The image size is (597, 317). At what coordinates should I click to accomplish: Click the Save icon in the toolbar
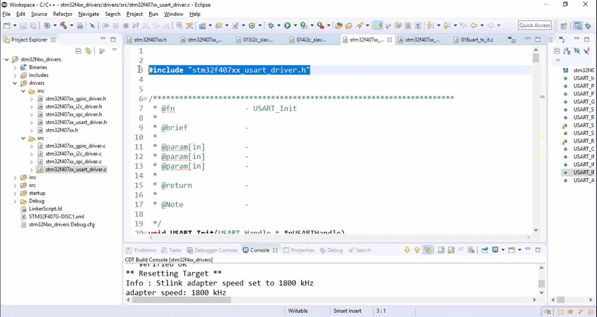pyautogui.click(x=23, y=25)
